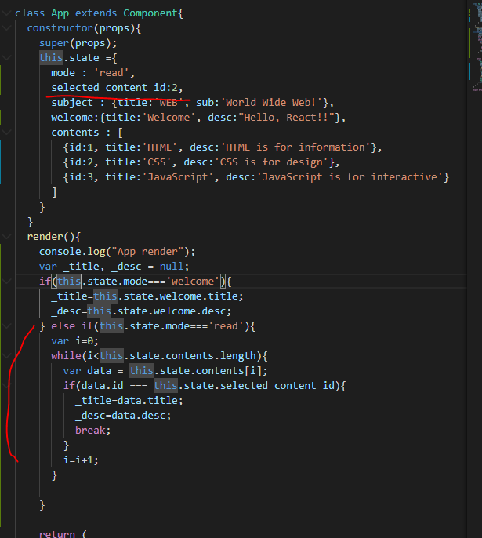This screenshot has width=482, height=538.
Task: Click the 'welcome' string in if condition
Action: [193, 282]
